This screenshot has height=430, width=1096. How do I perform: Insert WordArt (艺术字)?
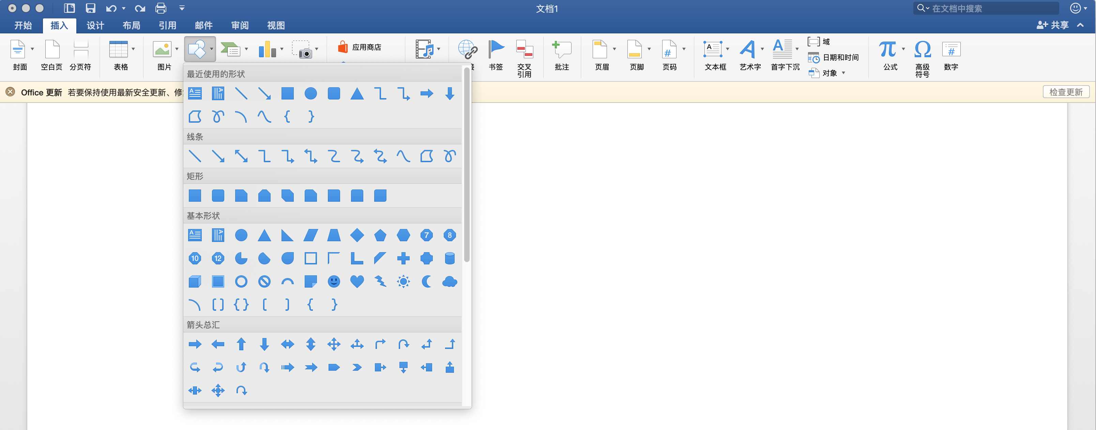click(x=748, y=49)
